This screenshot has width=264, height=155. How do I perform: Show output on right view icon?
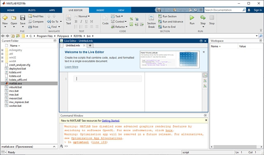pos(205,75)
